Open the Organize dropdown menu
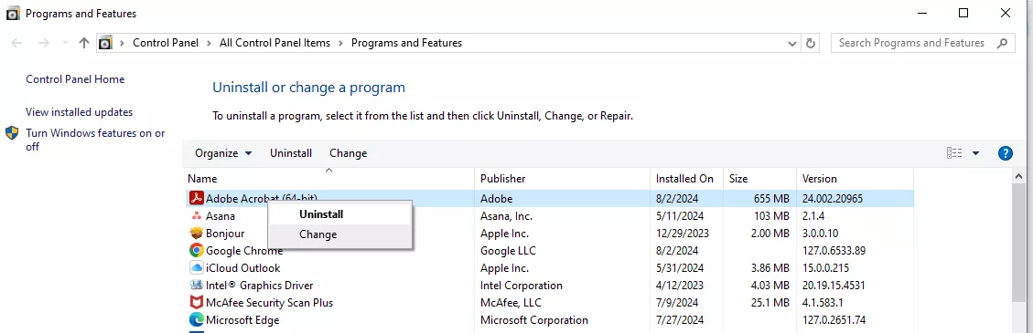 tap(223, 153)
